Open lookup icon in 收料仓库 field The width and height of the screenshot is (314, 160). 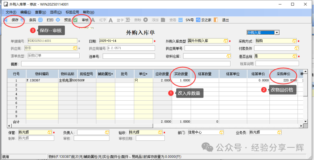[228, 56]
